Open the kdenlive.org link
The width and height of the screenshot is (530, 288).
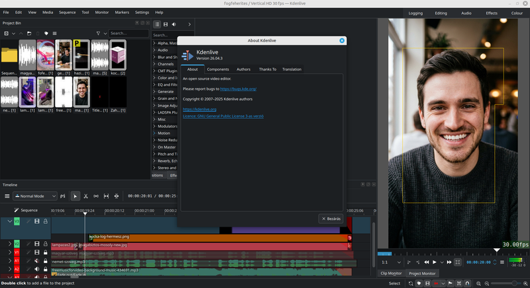click(x=199, y=109)
